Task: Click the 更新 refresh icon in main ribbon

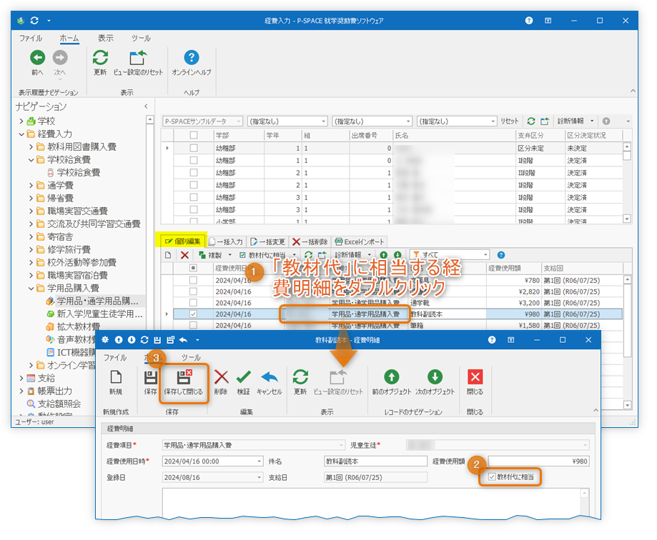Action: coord(100,57)
